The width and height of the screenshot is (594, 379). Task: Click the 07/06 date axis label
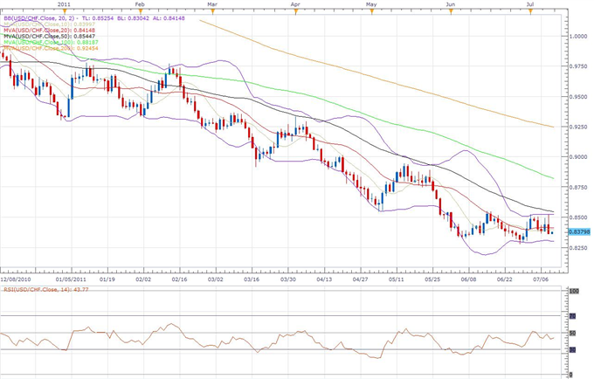[541, 279]
